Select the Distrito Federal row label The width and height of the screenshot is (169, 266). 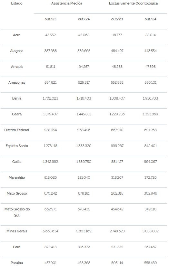(16, 130)
